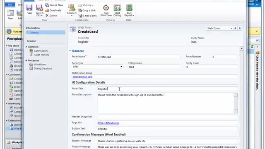Collapse the General form section

70,50
